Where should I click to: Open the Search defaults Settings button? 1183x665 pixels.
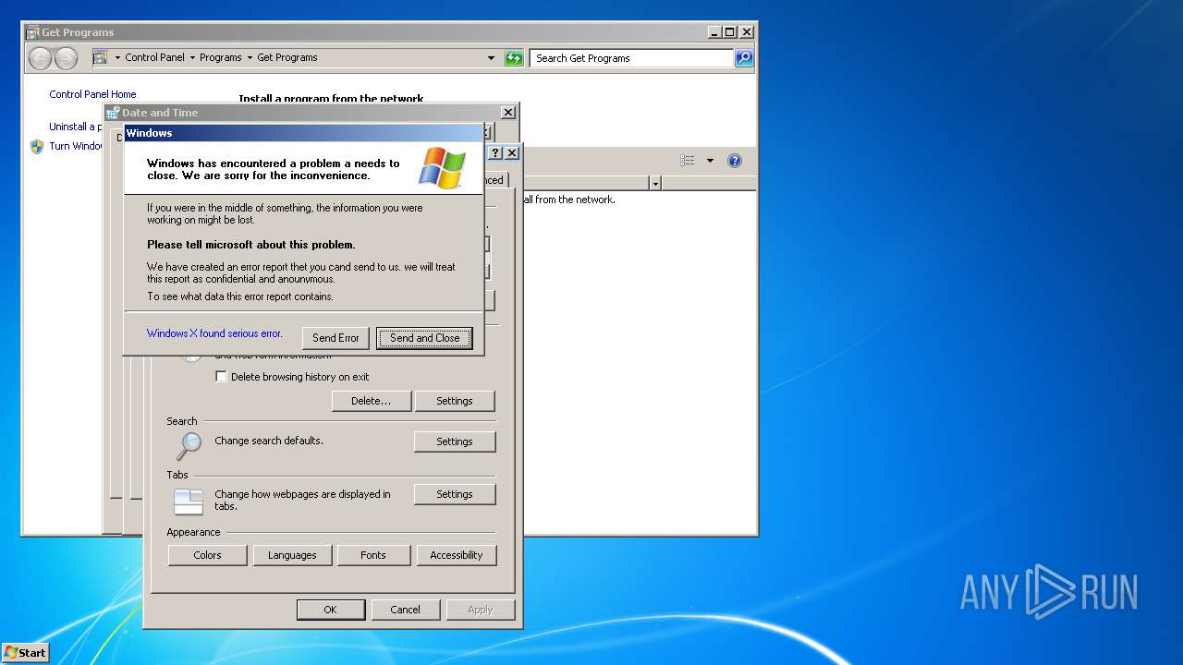(455, 441)
